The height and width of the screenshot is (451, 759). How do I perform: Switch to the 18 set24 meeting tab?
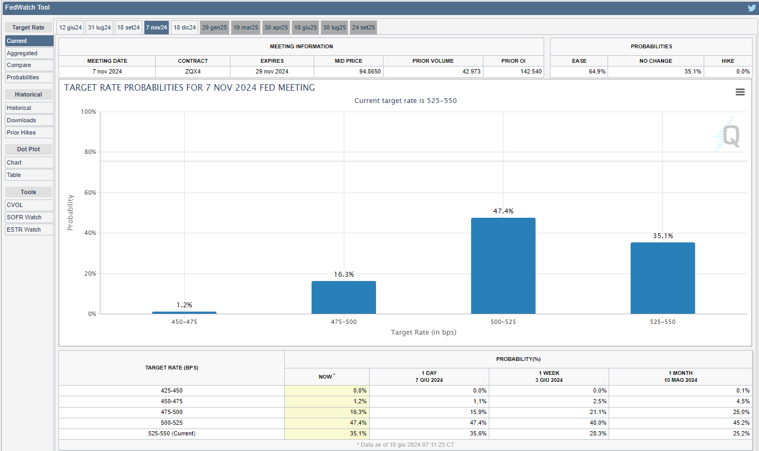pyautogui.click(x=128, y=27)
